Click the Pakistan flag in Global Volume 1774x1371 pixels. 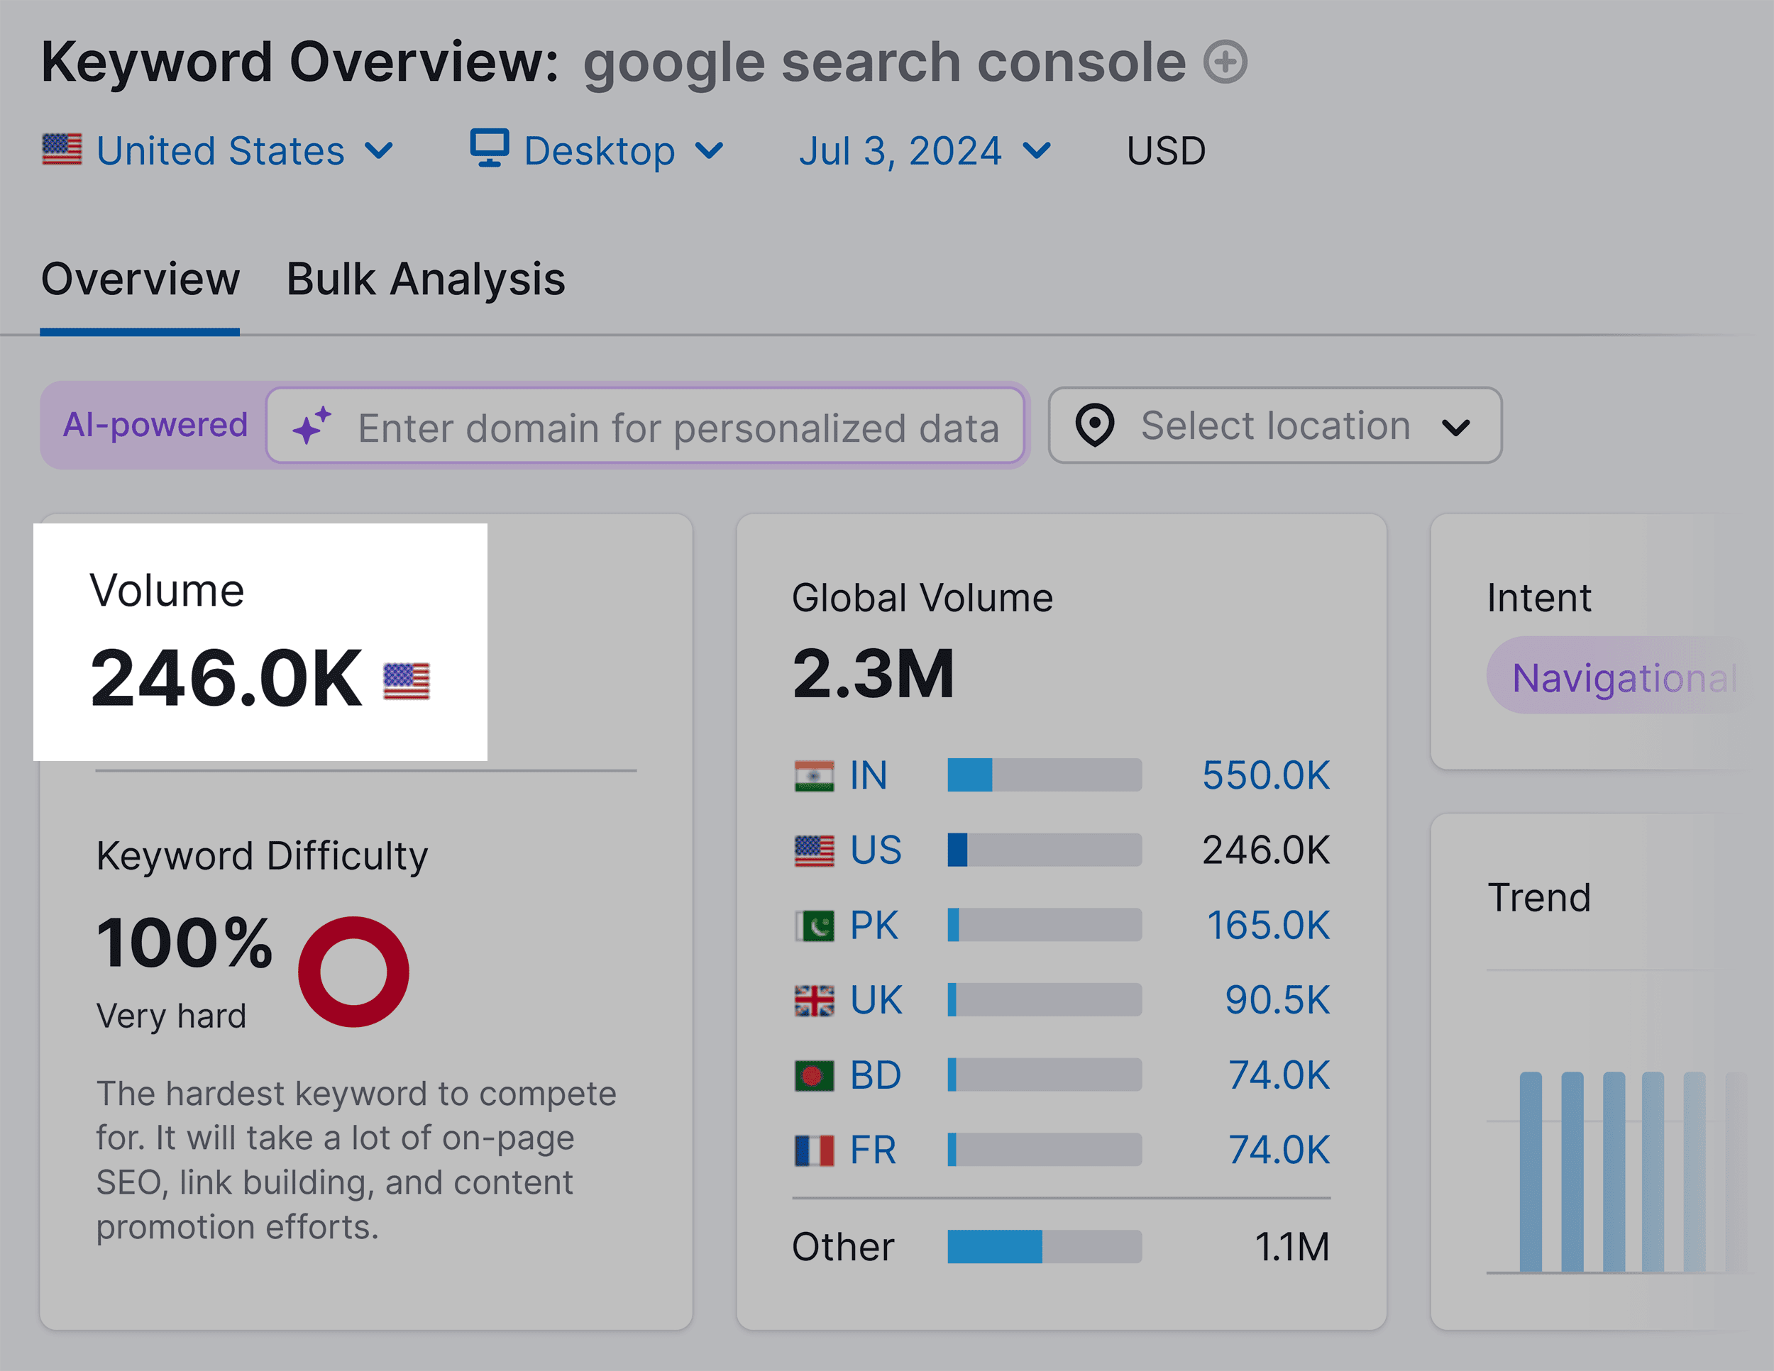click(x=814, y=926)
